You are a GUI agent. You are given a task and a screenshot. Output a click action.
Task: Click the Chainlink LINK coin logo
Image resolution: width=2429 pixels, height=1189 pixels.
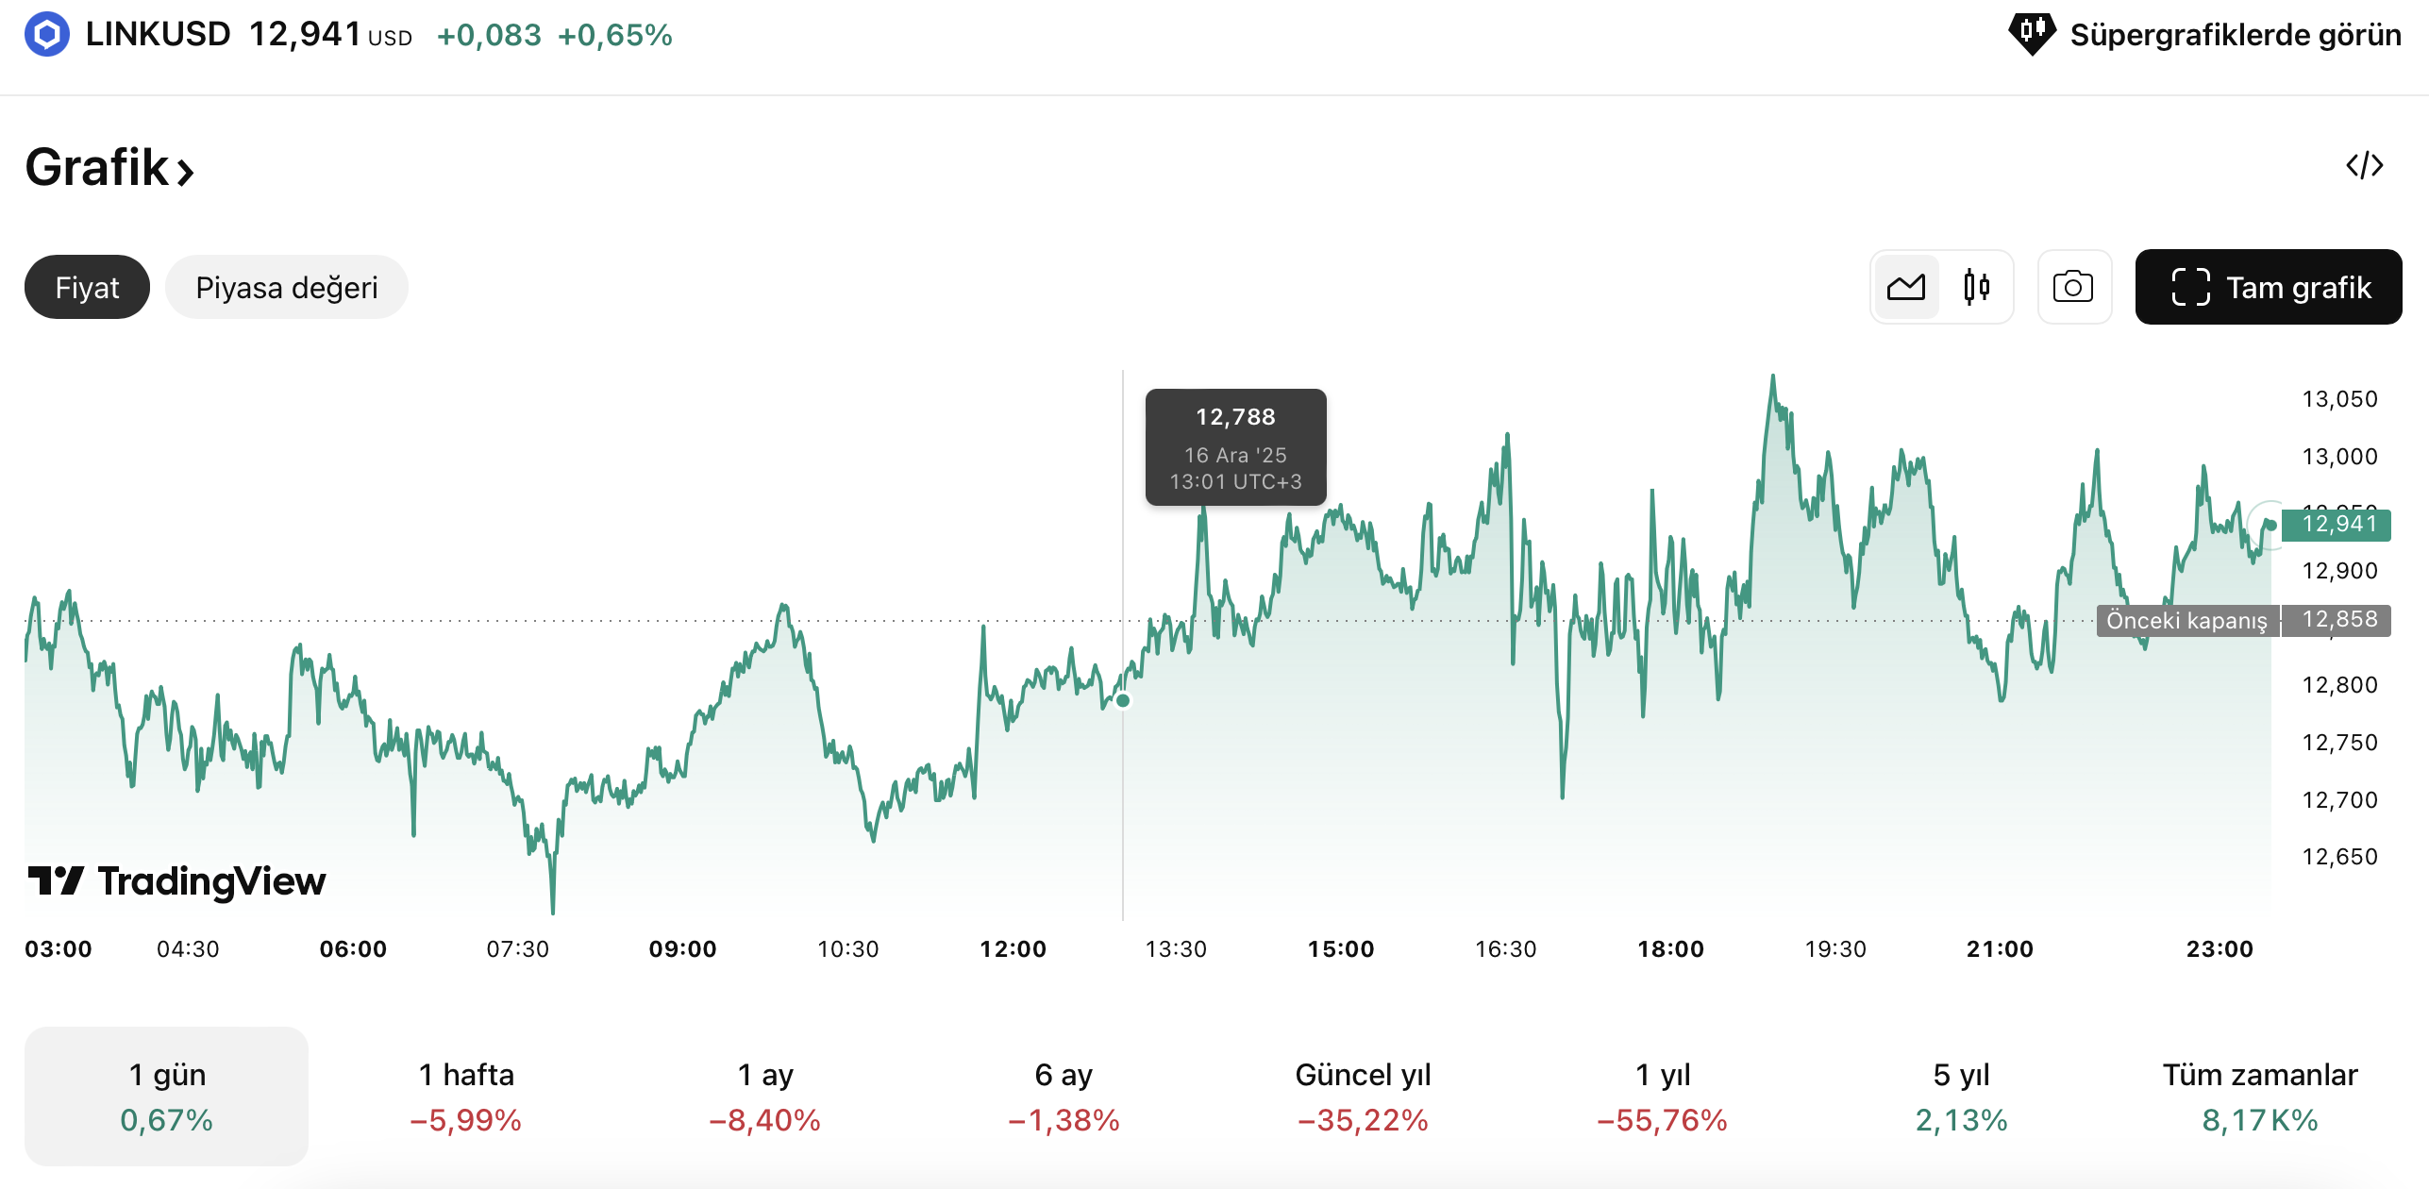pos(47,35)
